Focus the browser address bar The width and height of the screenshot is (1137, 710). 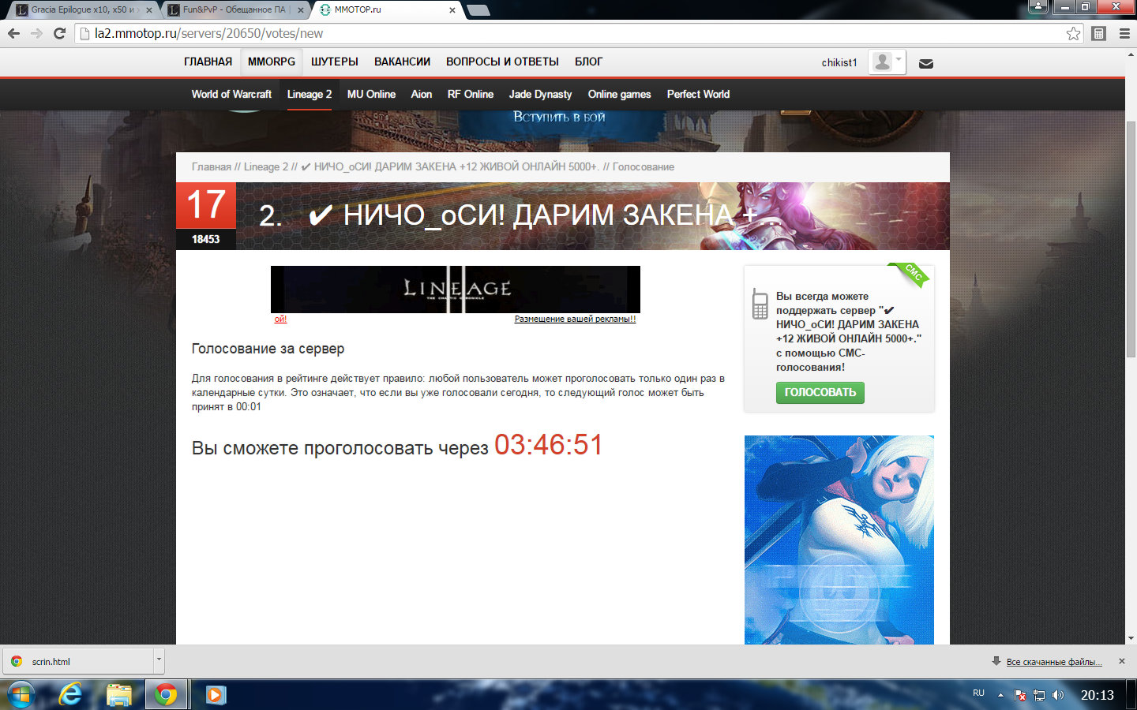553,33
